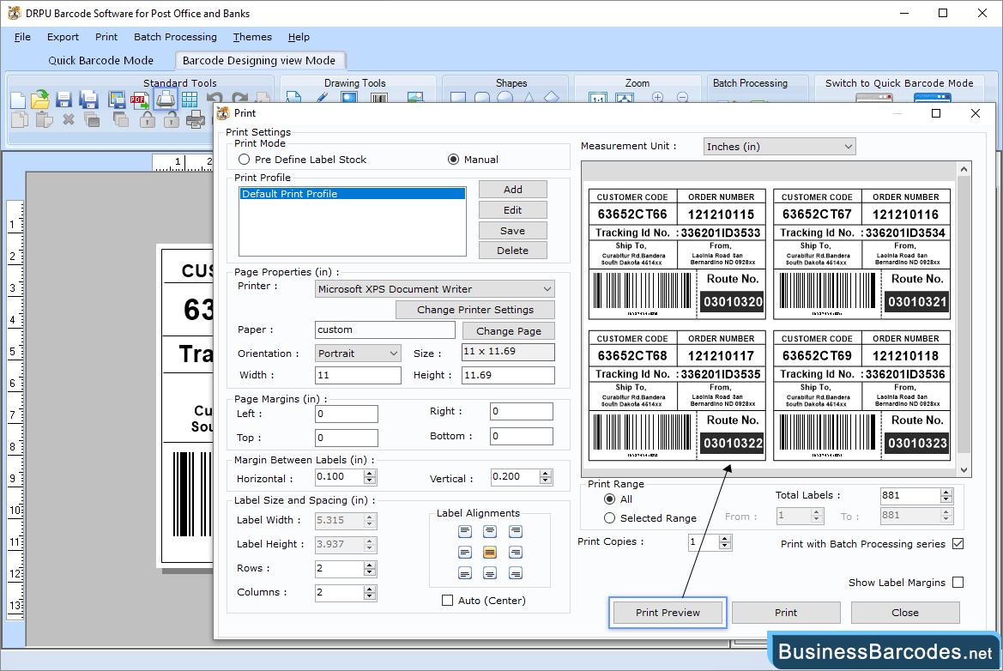Open the Help menu
The height and width of the screenshot is (671, 1003).
pos(299,37)
